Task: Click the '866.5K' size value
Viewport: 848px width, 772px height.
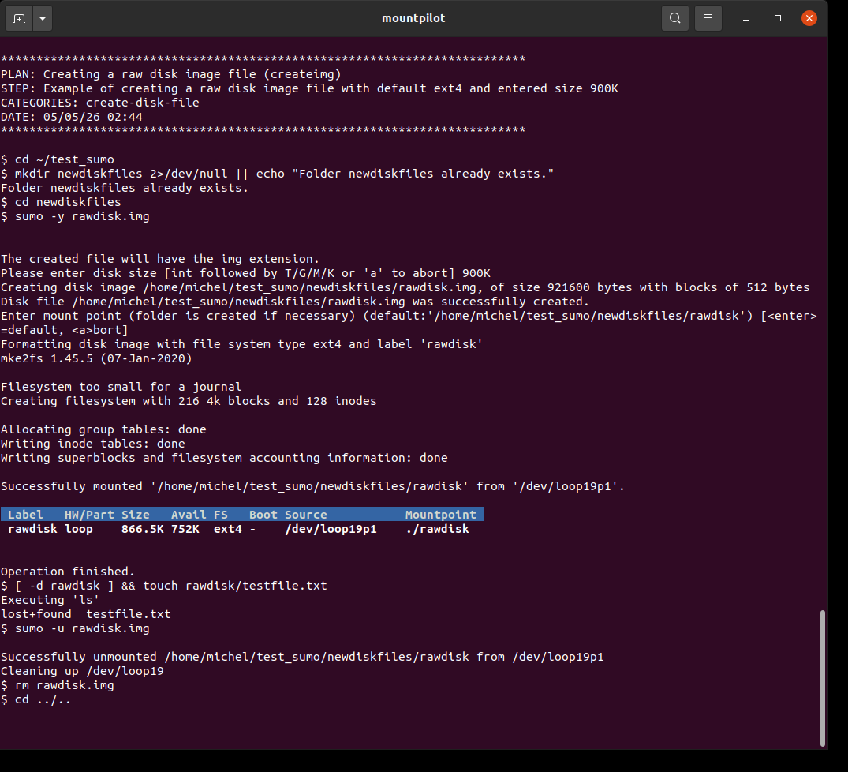Action: pos(142,529)
